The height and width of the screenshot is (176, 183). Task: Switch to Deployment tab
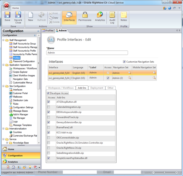click(x=97, y=88)
